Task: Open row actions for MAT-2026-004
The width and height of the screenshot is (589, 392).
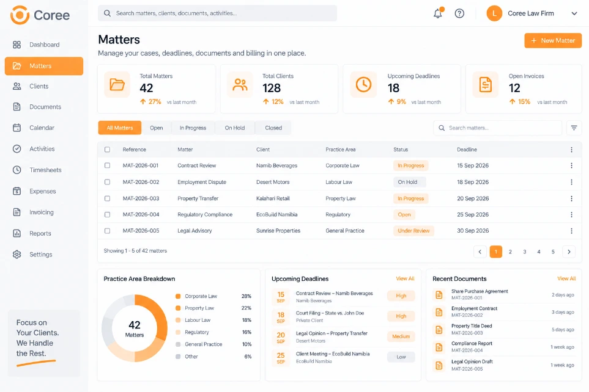Action: 571,214
